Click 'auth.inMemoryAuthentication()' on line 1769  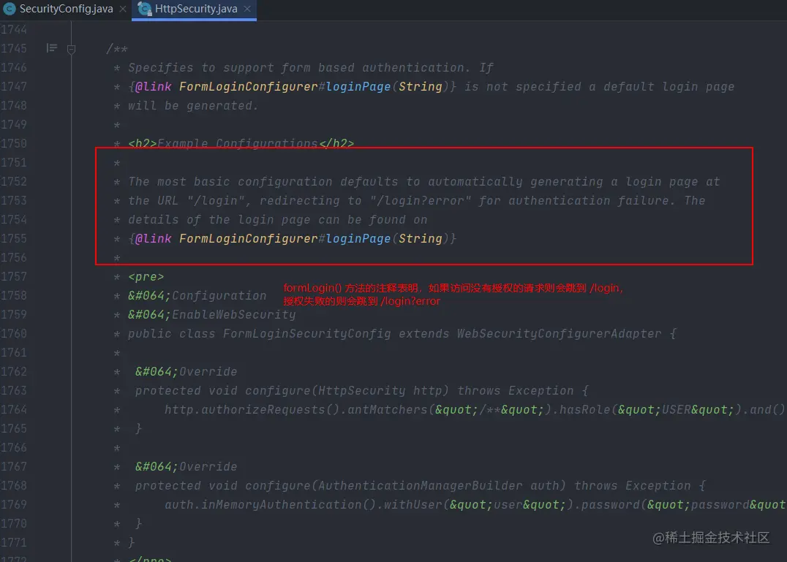(x=271, y=505)
